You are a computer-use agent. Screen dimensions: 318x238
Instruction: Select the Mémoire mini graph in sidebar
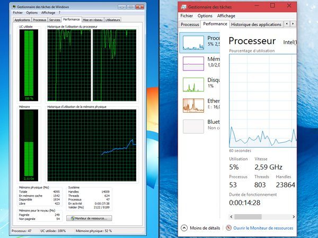(193, 63)
